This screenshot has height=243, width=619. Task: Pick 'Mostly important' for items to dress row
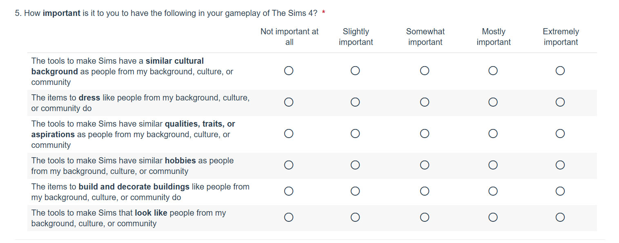(493, 102)
